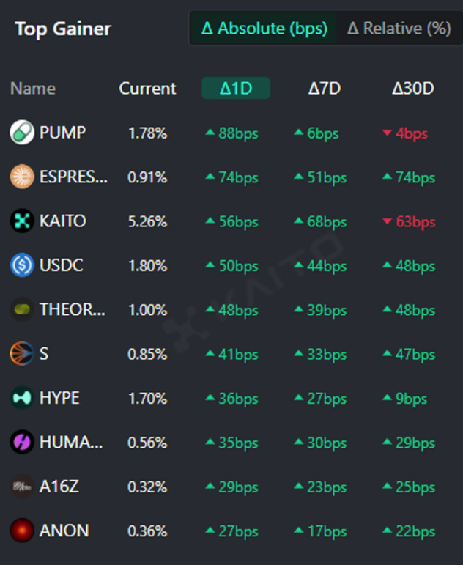Click the red ANON token icon
The height and width of the screenshot is (565, 463).
(22, 531)
